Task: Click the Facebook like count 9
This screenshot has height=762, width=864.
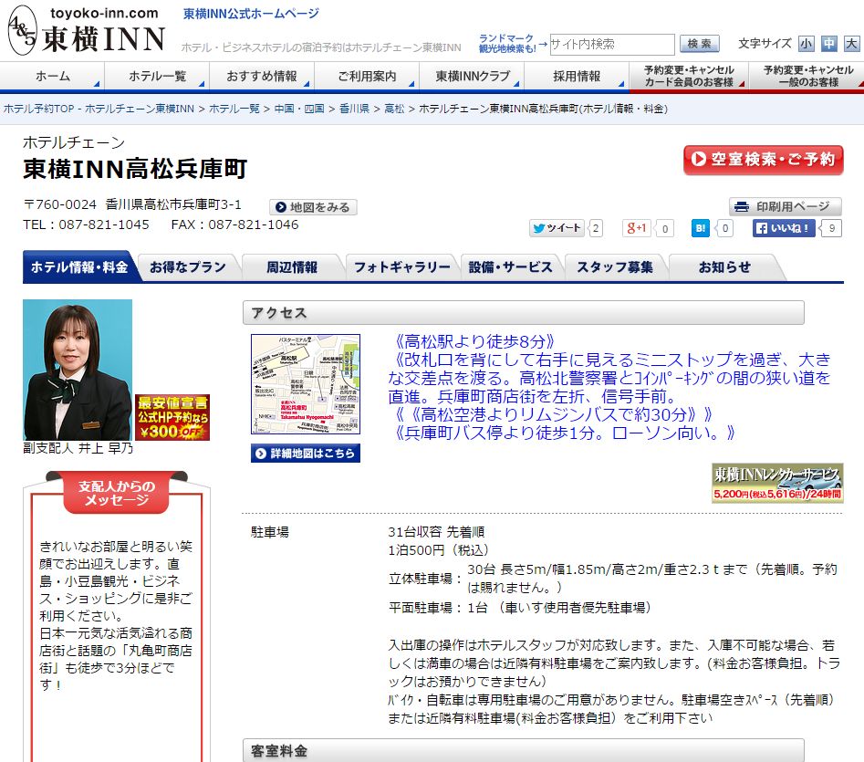Action: [831, 228]
